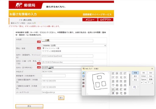The height and width of the screenshot is (109, 156).
Task: Click the 国際郵便マイページサービス header text
Action: tap(97, 15)
